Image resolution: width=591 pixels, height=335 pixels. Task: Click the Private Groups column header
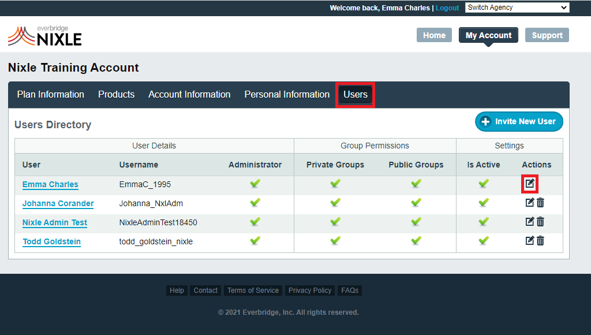click(x=335, y=165)
